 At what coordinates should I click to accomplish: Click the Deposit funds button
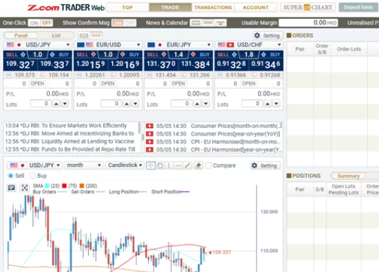pos(358,8)
